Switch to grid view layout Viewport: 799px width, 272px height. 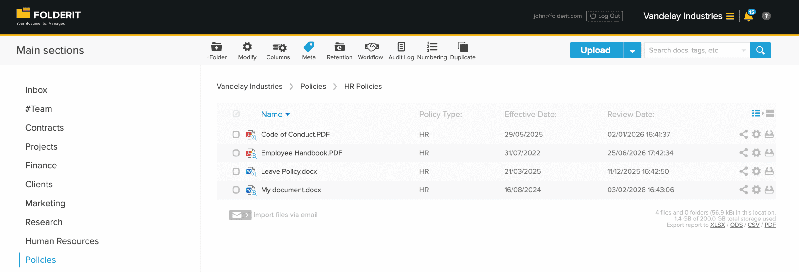click(770, 114)
